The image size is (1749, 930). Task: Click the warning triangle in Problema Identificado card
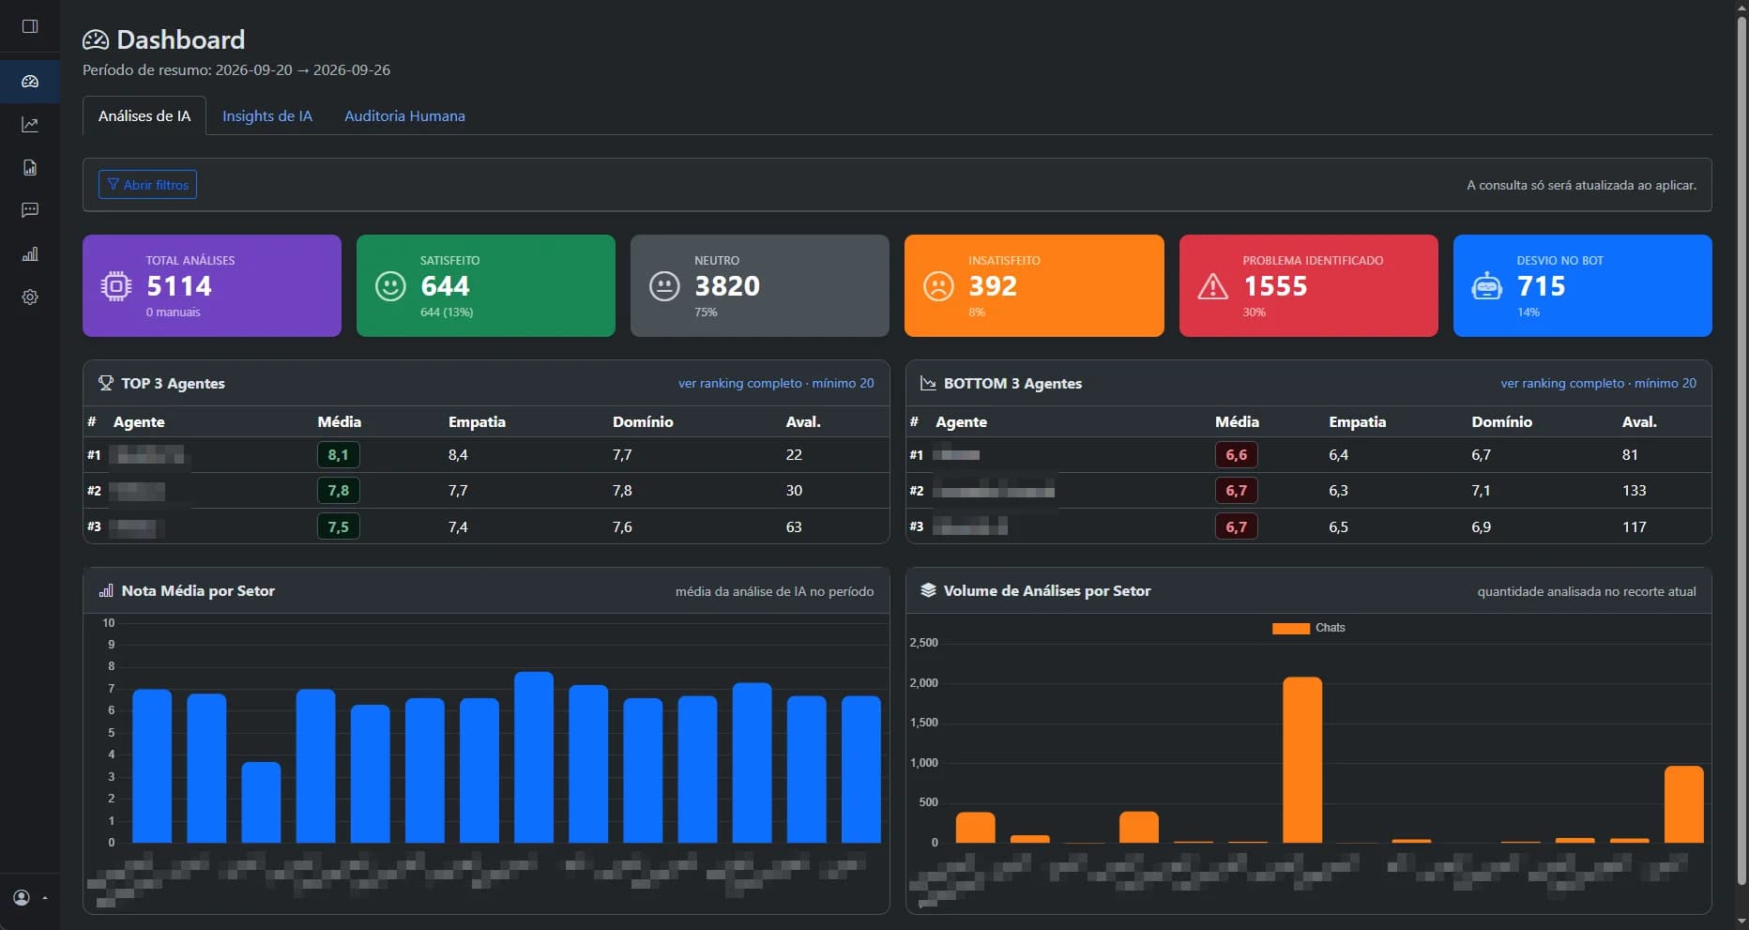point(1212,286)
